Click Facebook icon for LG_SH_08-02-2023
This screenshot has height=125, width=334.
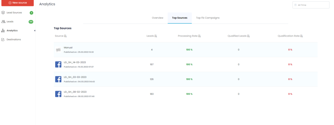point(58,94)
